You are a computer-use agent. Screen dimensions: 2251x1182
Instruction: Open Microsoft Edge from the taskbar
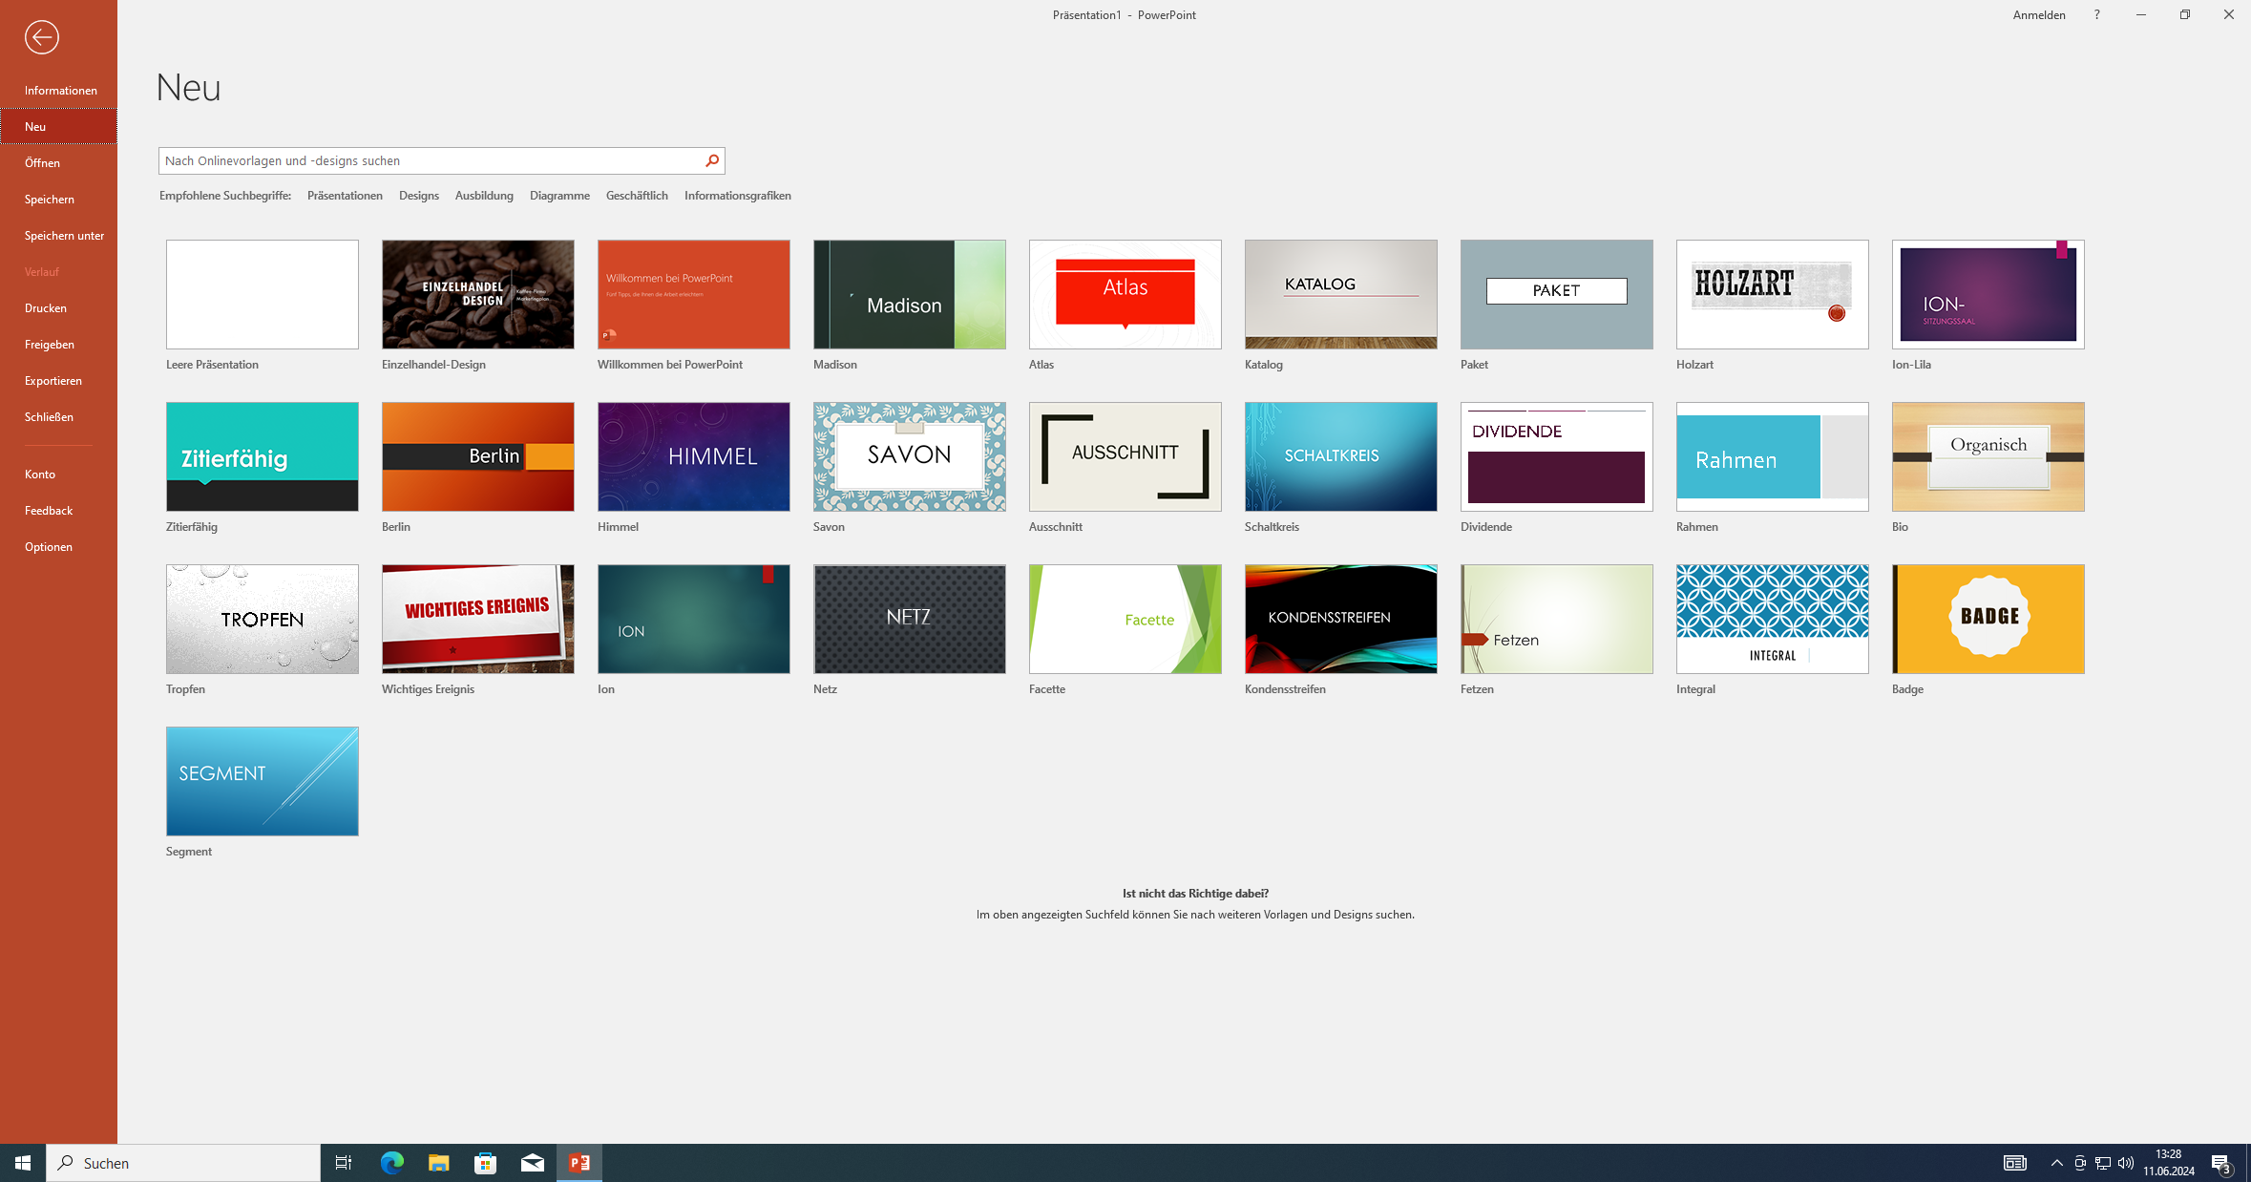pyautogui.click(x=391, y=1162)
